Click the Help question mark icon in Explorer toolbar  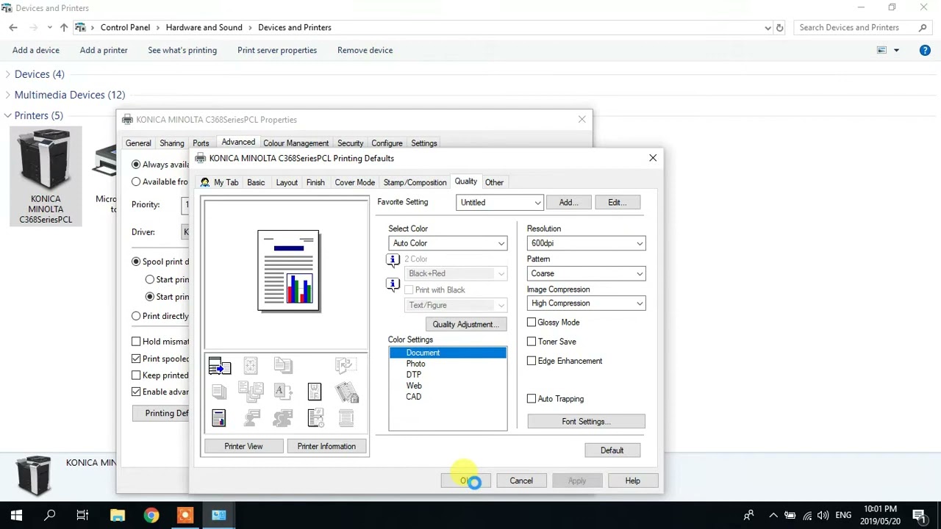click(925, 50)
